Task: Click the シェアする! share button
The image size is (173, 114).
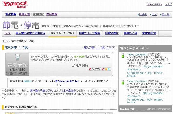Action: (100, 69)
